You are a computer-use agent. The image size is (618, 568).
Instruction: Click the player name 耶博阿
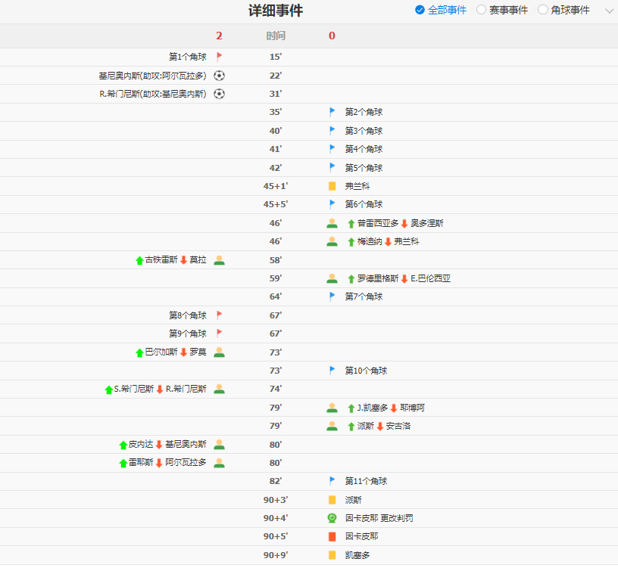click(412, 408)
